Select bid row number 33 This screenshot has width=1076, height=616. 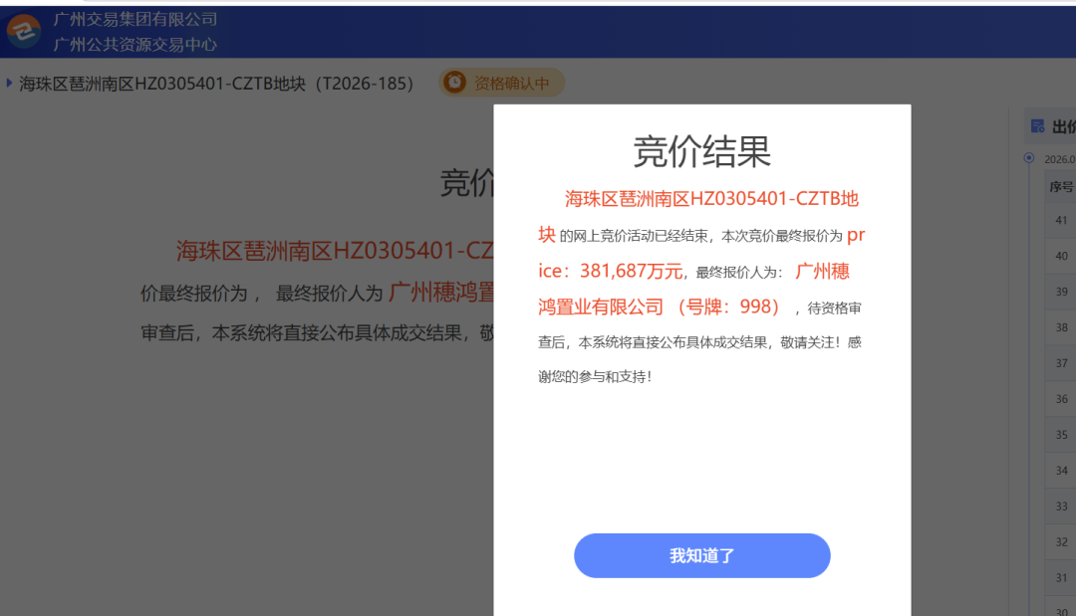[x=1062, y=506]
